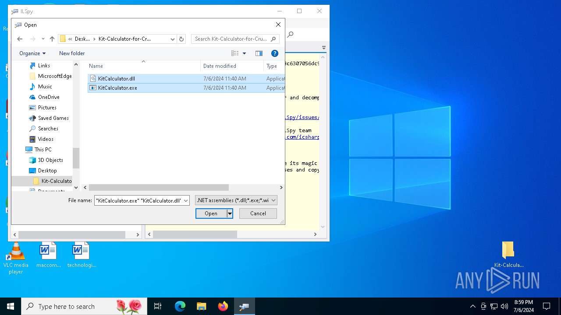This screenshot has width=561, height=315.
Task: Click address bar path Kit-Calculator-for-Cr...
Action: pyautogui.click(x=124, y=39)
